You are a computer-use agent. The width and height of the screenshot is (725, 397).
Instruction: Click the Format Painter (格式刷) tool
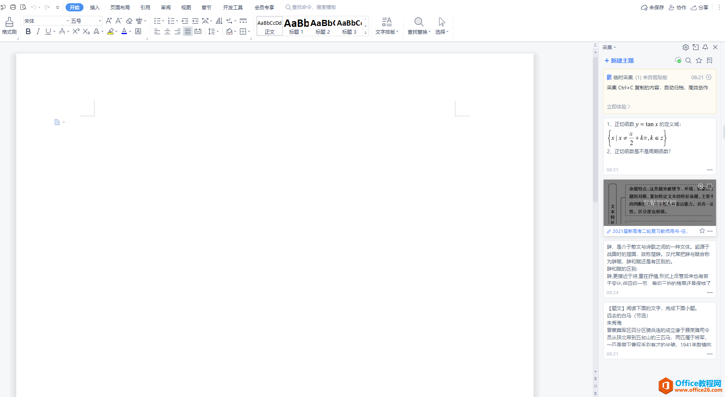click(x=9, y=26)
